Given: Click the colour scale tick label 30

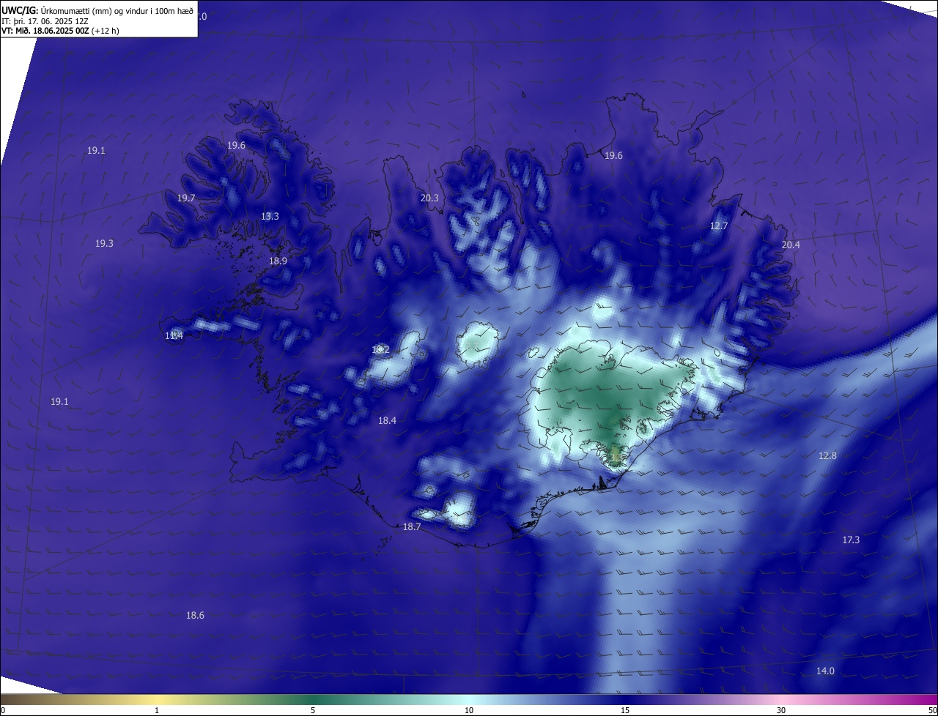Looking at the screenshot, I should 781,711.
